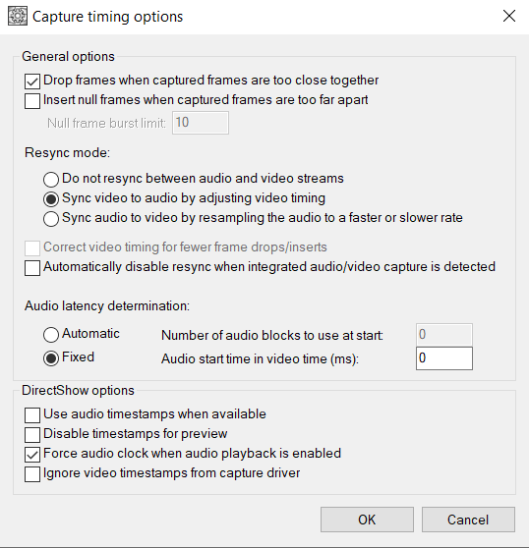Click the Number of audio blocks field

click(x=444, y=335)
